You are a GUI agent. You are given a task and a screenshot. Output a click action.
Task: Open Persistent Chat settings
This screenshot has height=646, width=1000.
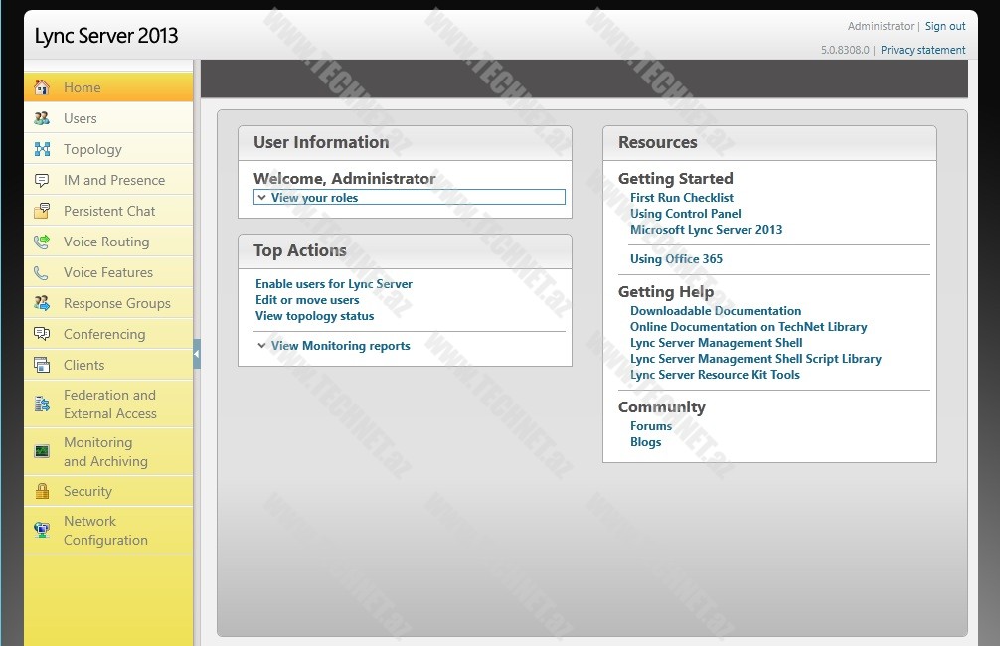(109, 211)
